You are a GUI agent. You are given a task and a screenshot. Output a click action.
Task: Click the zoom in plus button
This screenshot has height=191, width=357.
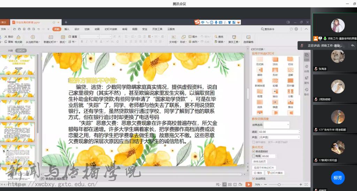pos(301,185)
